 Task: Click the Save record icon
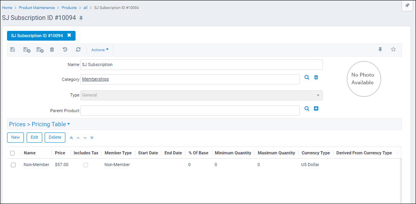click(x=13, y=50)
